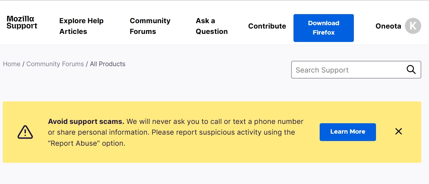
Task: Open the Contribute navigation item
Action: click(x=267, y=26)
